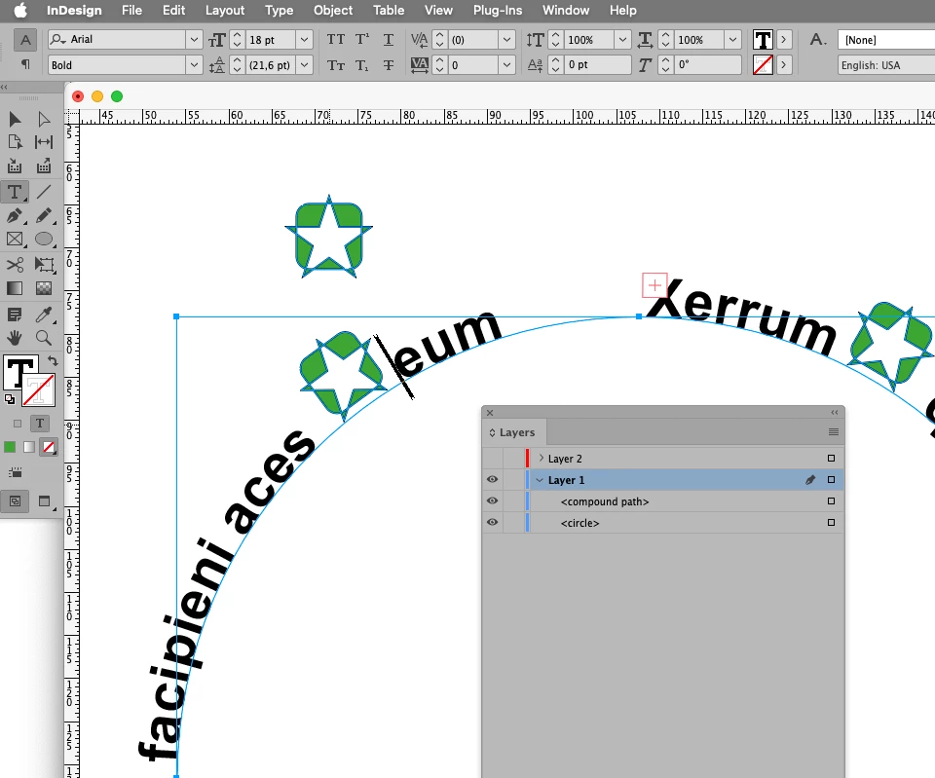Image resolution: width=935 pixels, height=778 pixels.
Task: Toggle Small Caps formatting
Action: point(336,65)
